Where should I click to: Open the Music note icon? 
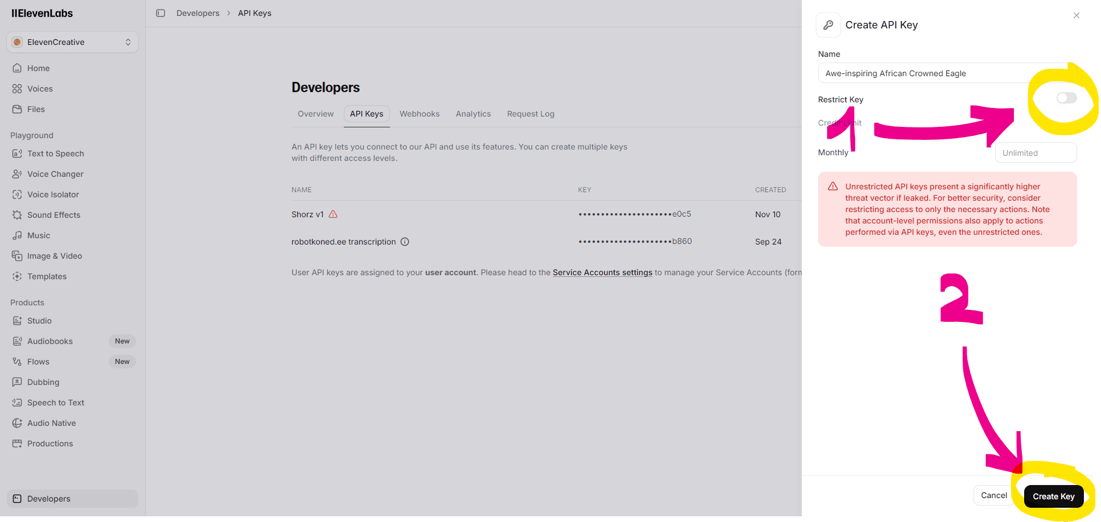[17, 235]
